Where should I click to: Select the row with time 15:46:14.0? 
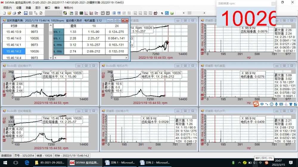click(23, 38)
